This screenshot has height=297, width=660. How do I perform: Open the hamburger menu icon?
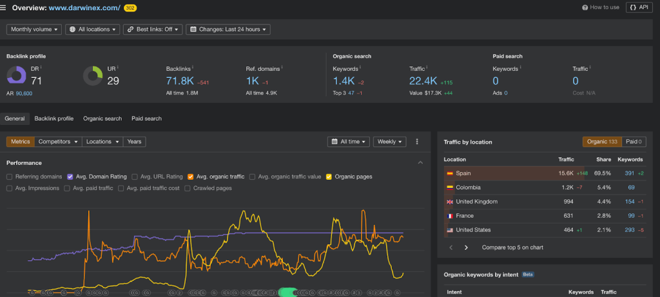click(3, 8)
